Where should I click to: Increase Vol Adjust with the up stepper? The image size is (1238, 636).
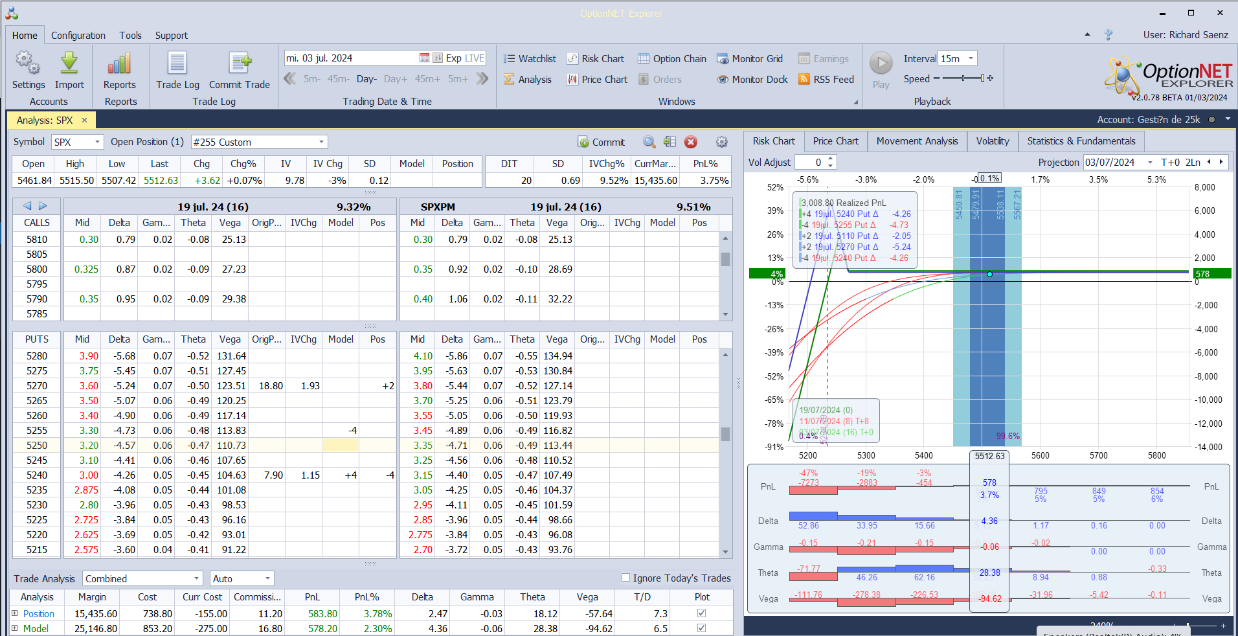(831, 159)
